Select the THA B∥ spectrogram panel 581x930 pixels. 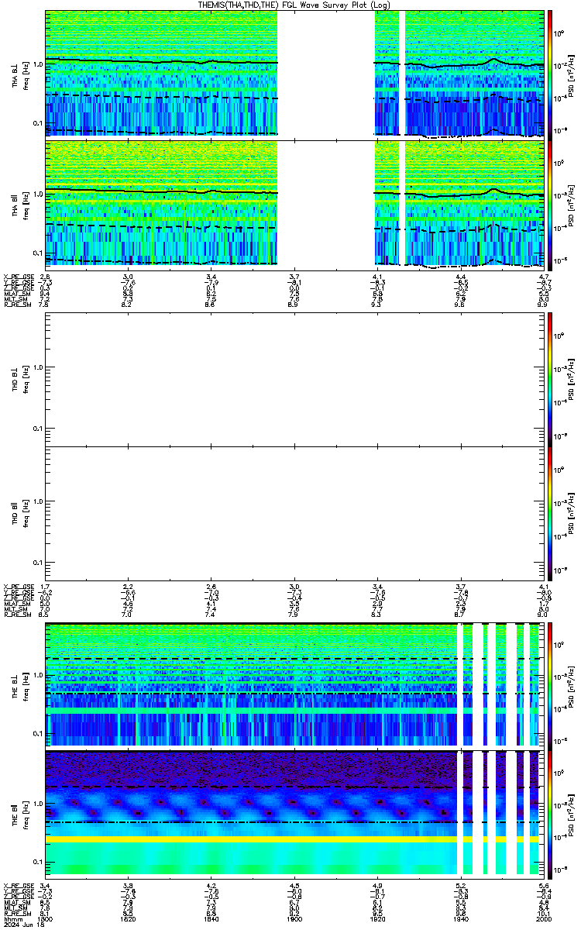[x=295, y=204]
